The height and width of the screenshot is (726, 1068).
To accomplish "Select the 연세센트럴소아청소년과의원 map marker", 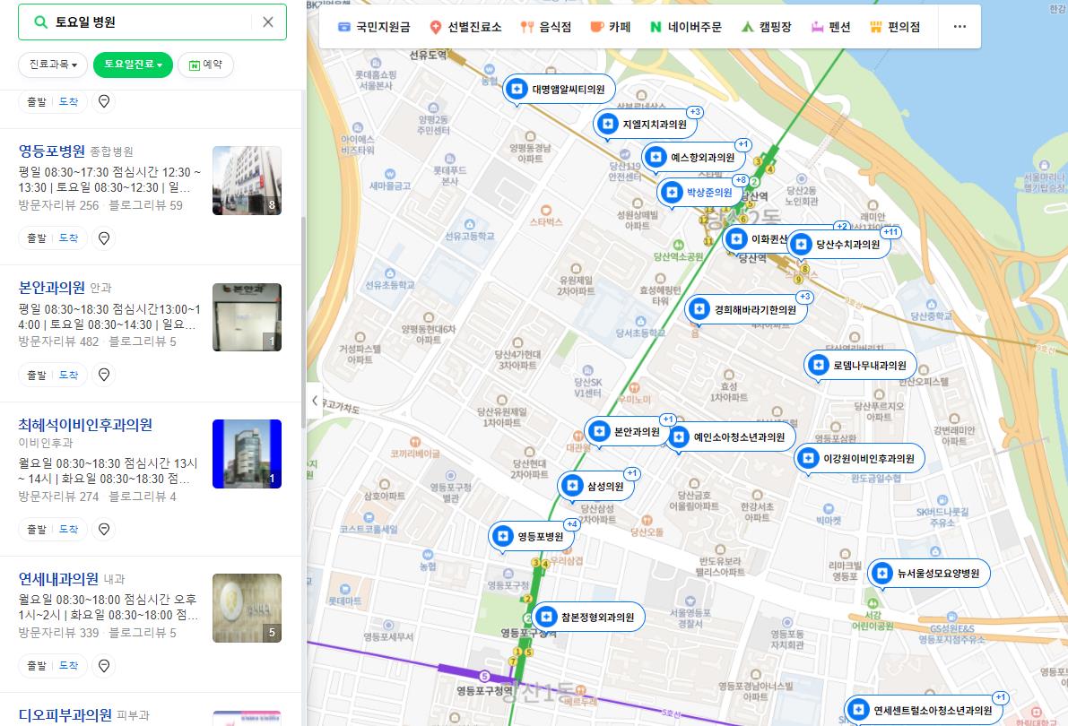I will tap(924, 711).
